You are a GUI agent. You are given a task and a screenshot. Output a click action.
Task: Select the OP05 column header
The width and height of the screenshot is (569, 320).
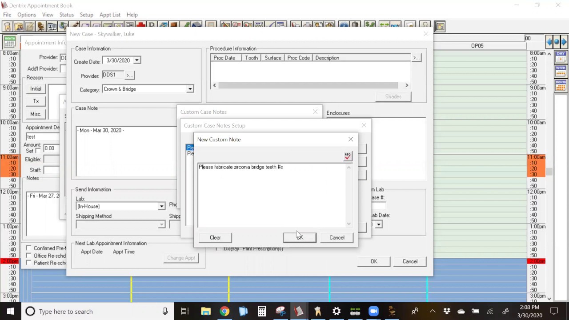point(477,46)
